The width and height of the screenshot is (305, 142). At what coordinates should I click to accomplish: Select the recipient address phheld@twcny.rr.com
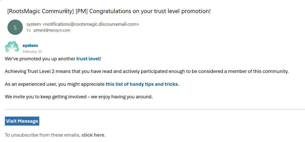(x=52, y=30)
